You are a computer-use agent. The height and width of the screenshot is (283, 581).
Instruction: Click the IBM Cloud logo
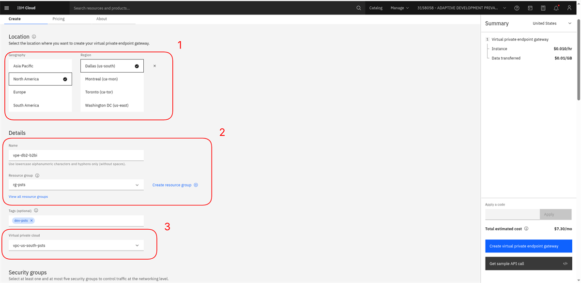point(26,8)
